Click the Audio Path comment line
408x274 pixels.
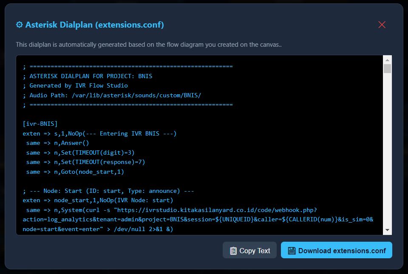point(112,95)
